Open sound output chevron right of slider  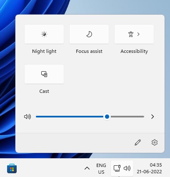tap(152, 117)
